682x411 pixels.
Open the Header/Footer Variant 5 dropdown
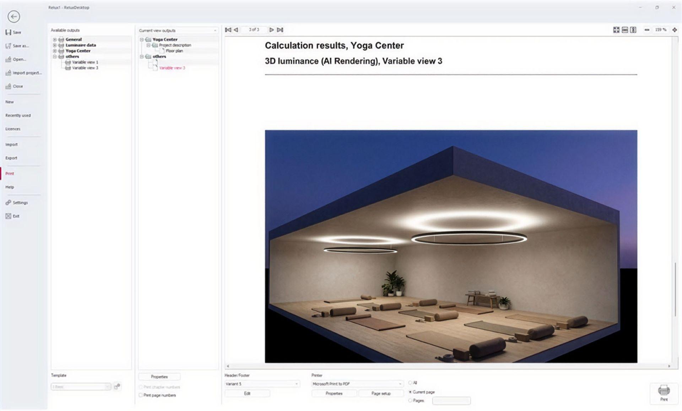click(262, 384)
